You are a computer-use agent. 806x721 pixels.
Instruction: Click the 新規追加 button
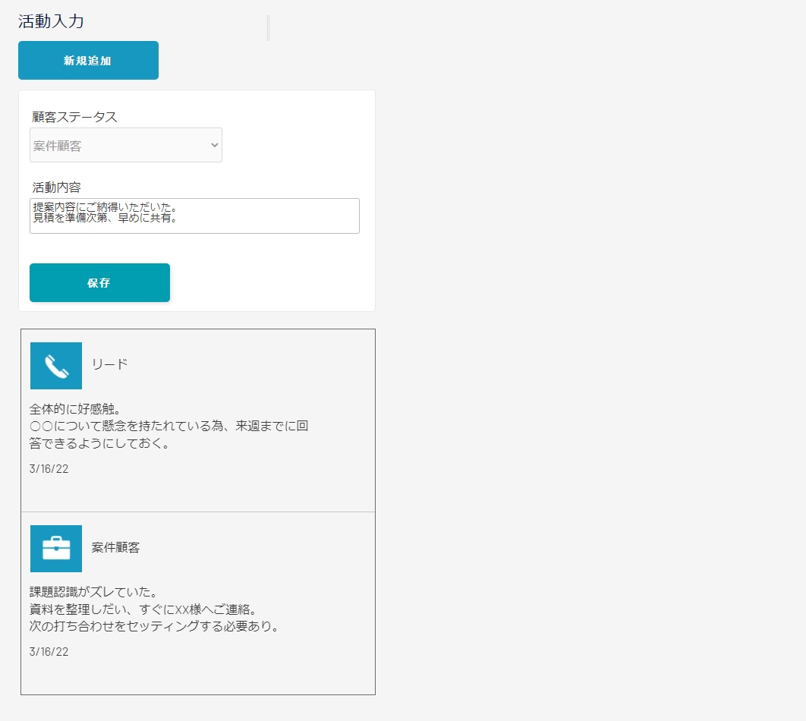point(88,60)
